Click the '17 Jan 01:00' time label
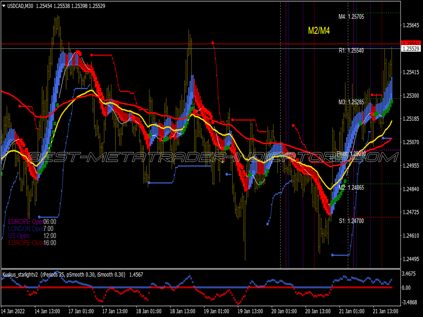Image resolution: width=423 pixels, height=317 pixels. click(x=81, y=311)
